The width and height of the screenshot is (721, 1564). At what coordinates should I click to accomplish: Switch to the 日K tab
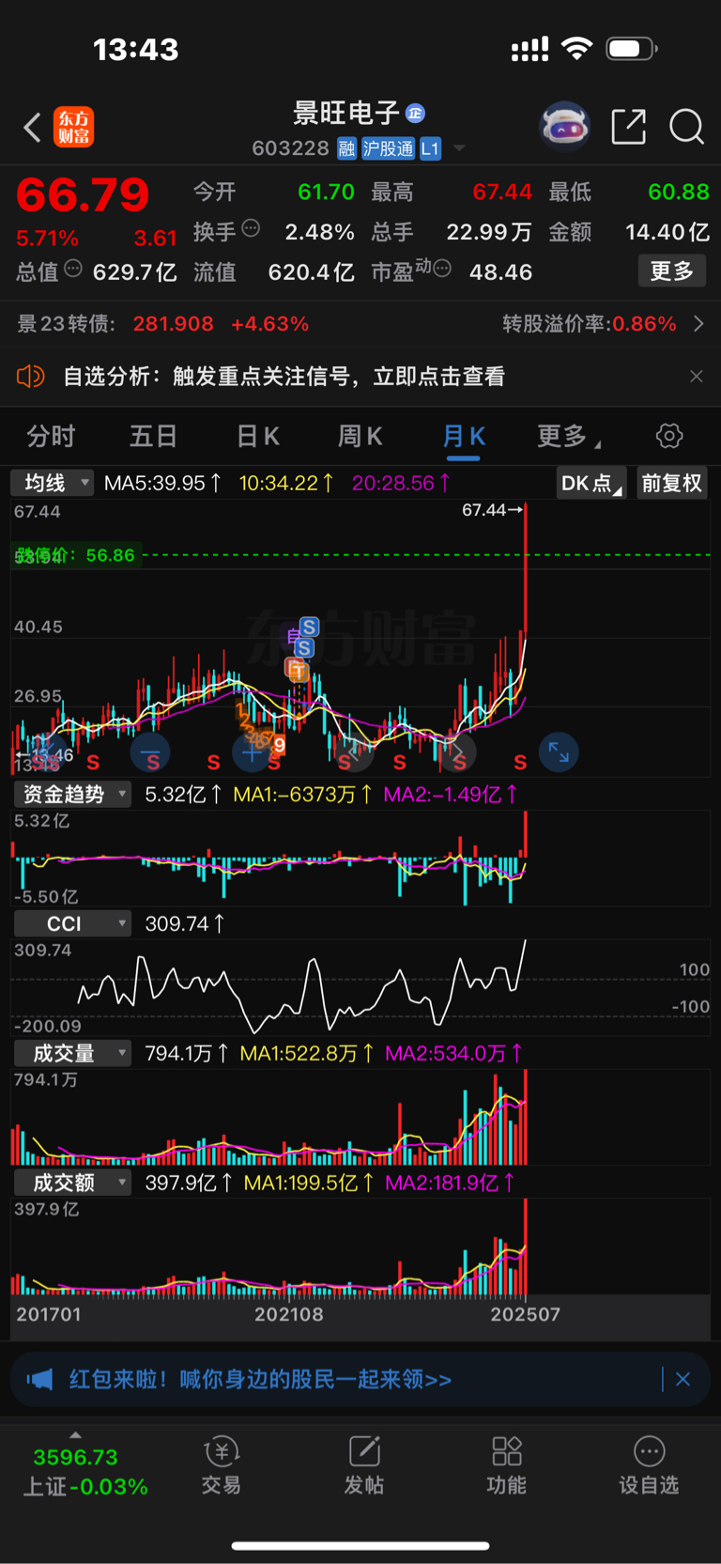pyautogui.click(x=257, y=436)
